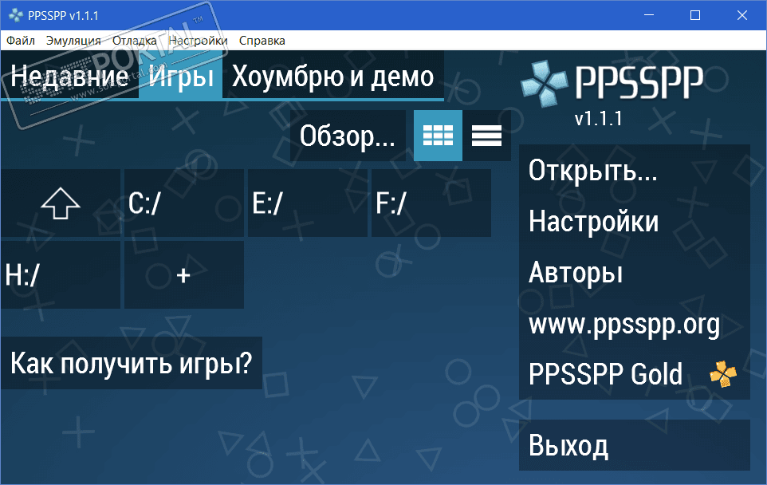Add a pinned path with plus tile
The image size is (767, 485).
coord(184,275)
